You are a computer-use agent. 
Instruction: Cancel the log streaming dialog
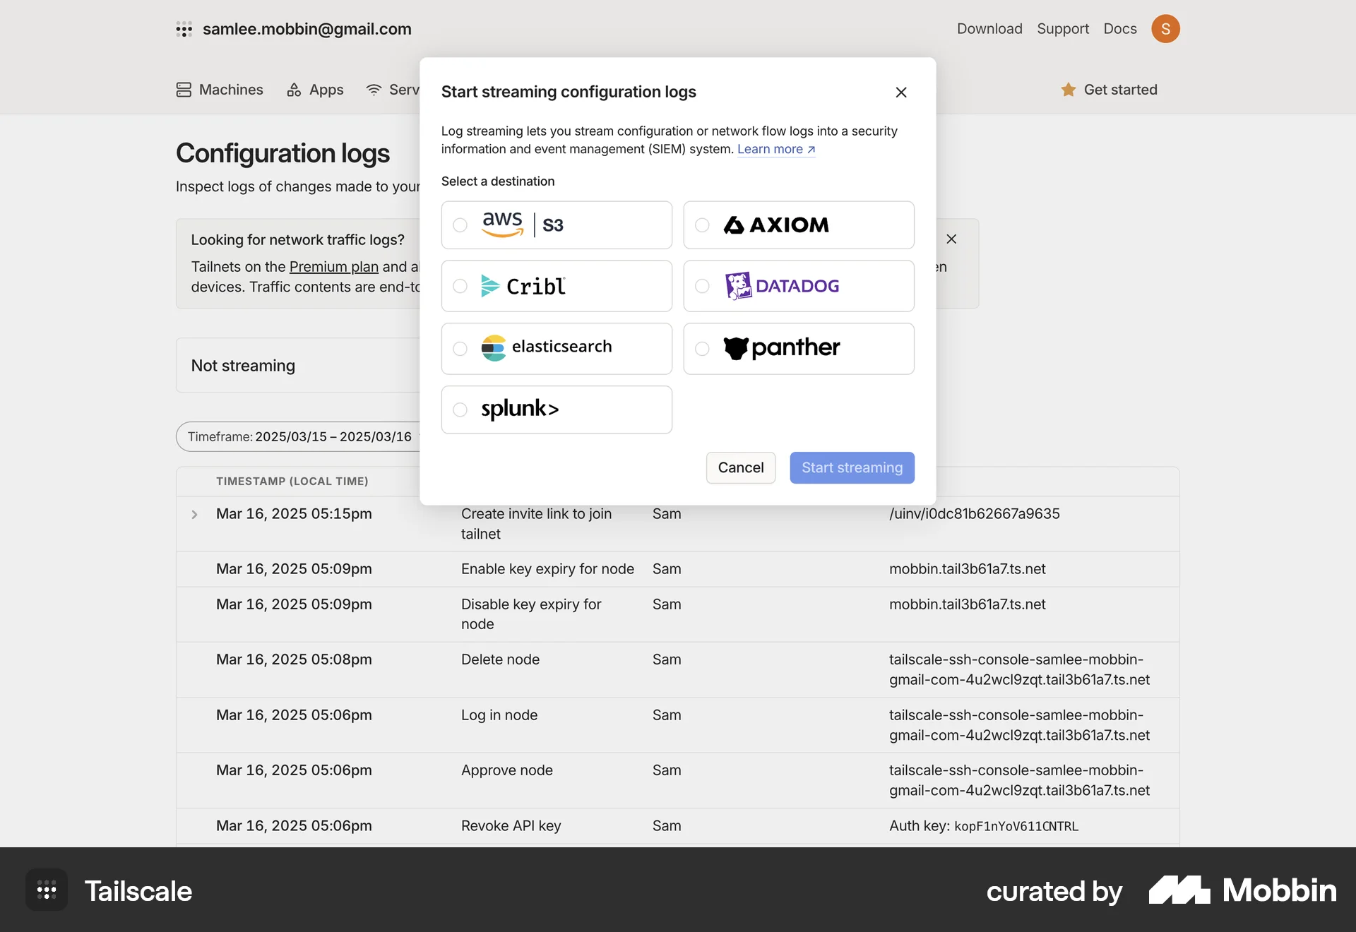pos(741,467)
